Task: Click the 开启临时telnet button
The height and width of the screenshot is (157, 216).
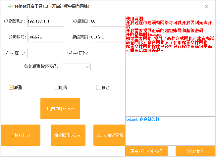Action: pyautogui.click(x=60, y=109)
